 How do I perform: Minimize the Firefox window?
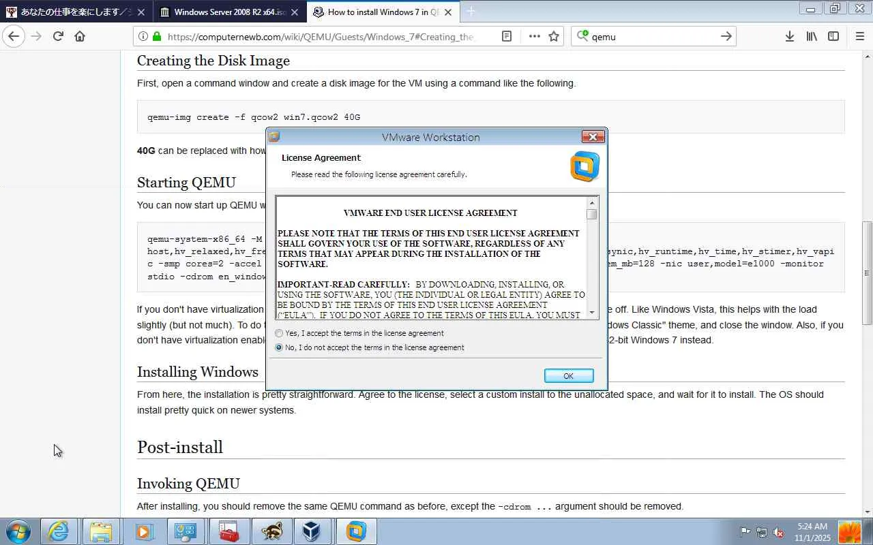(810, 9)
